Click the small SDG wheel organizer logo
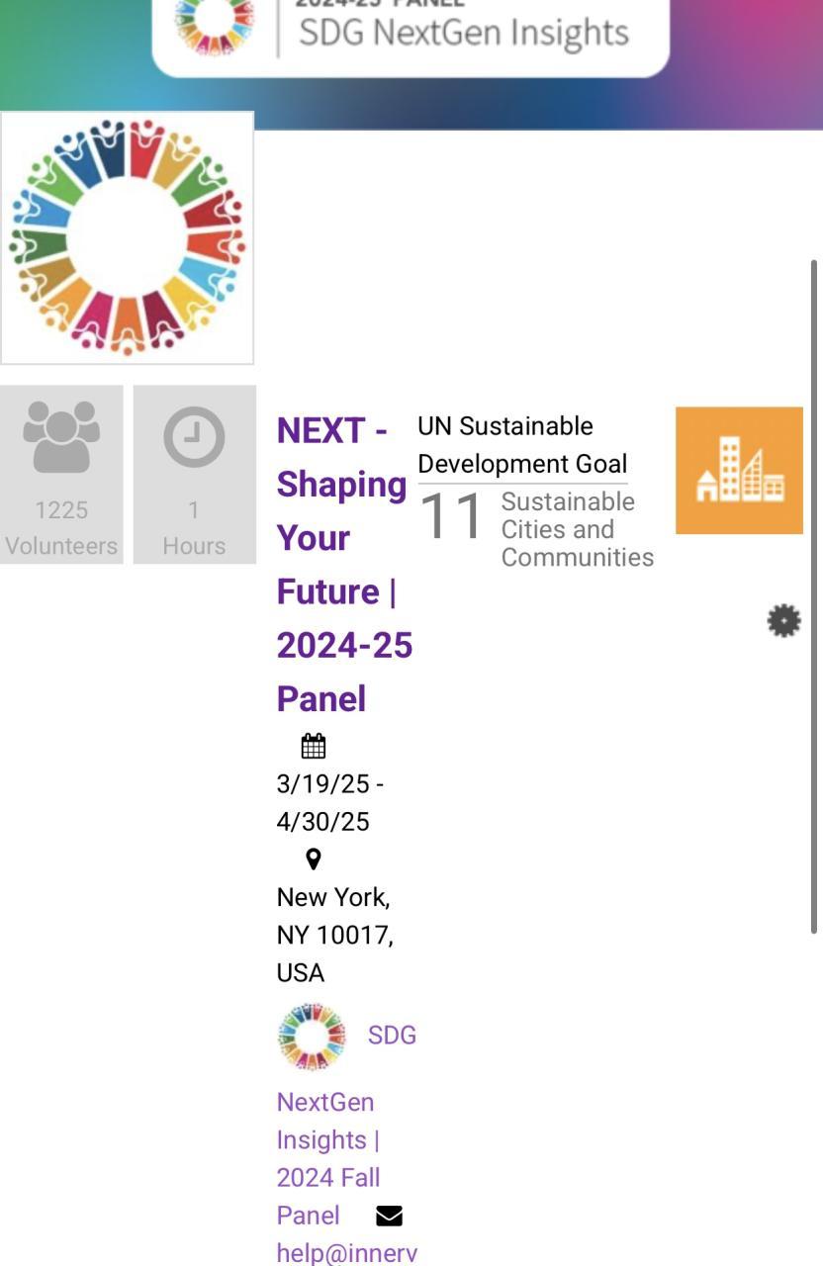The height and width of the screenshot is (1266, 823). (312, 1037)
